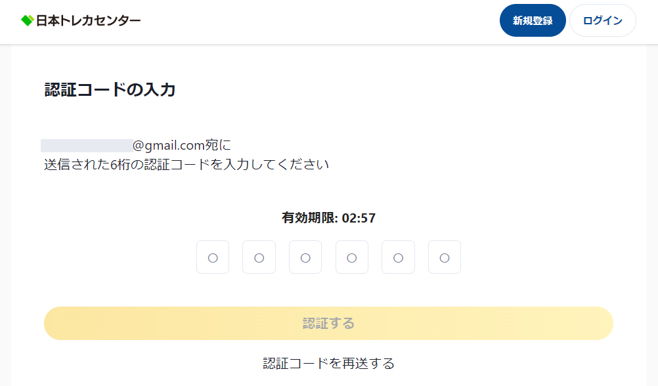This screenshot has height=386, width=658.
Task: Click the third verification code digit box
Action: point(305,257)
